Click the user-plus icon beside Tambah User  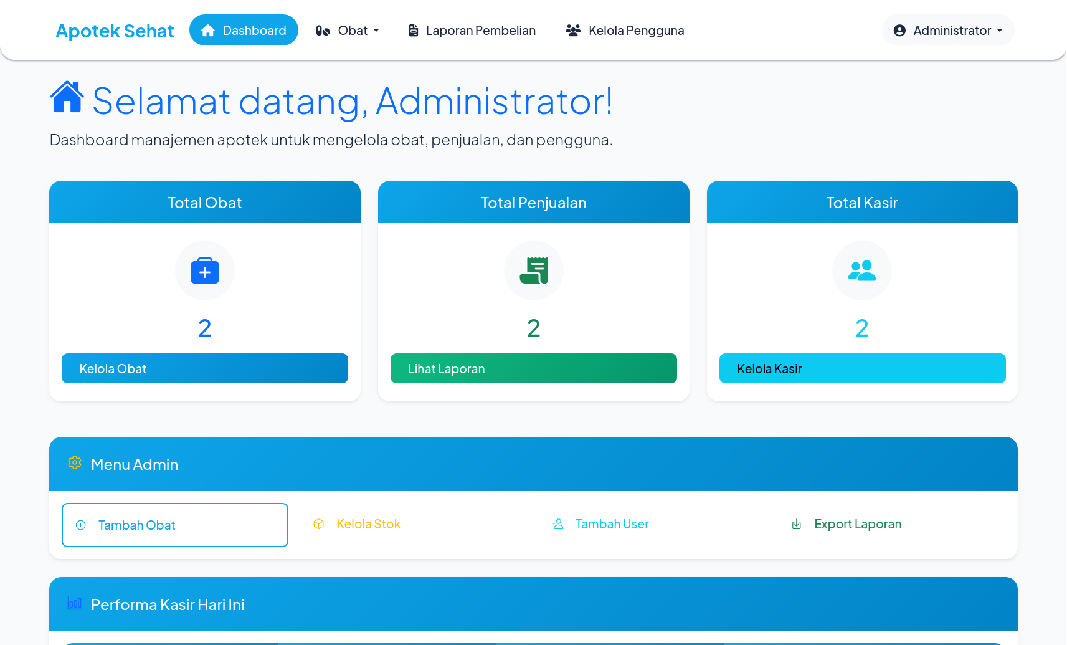tap(557, 524)
